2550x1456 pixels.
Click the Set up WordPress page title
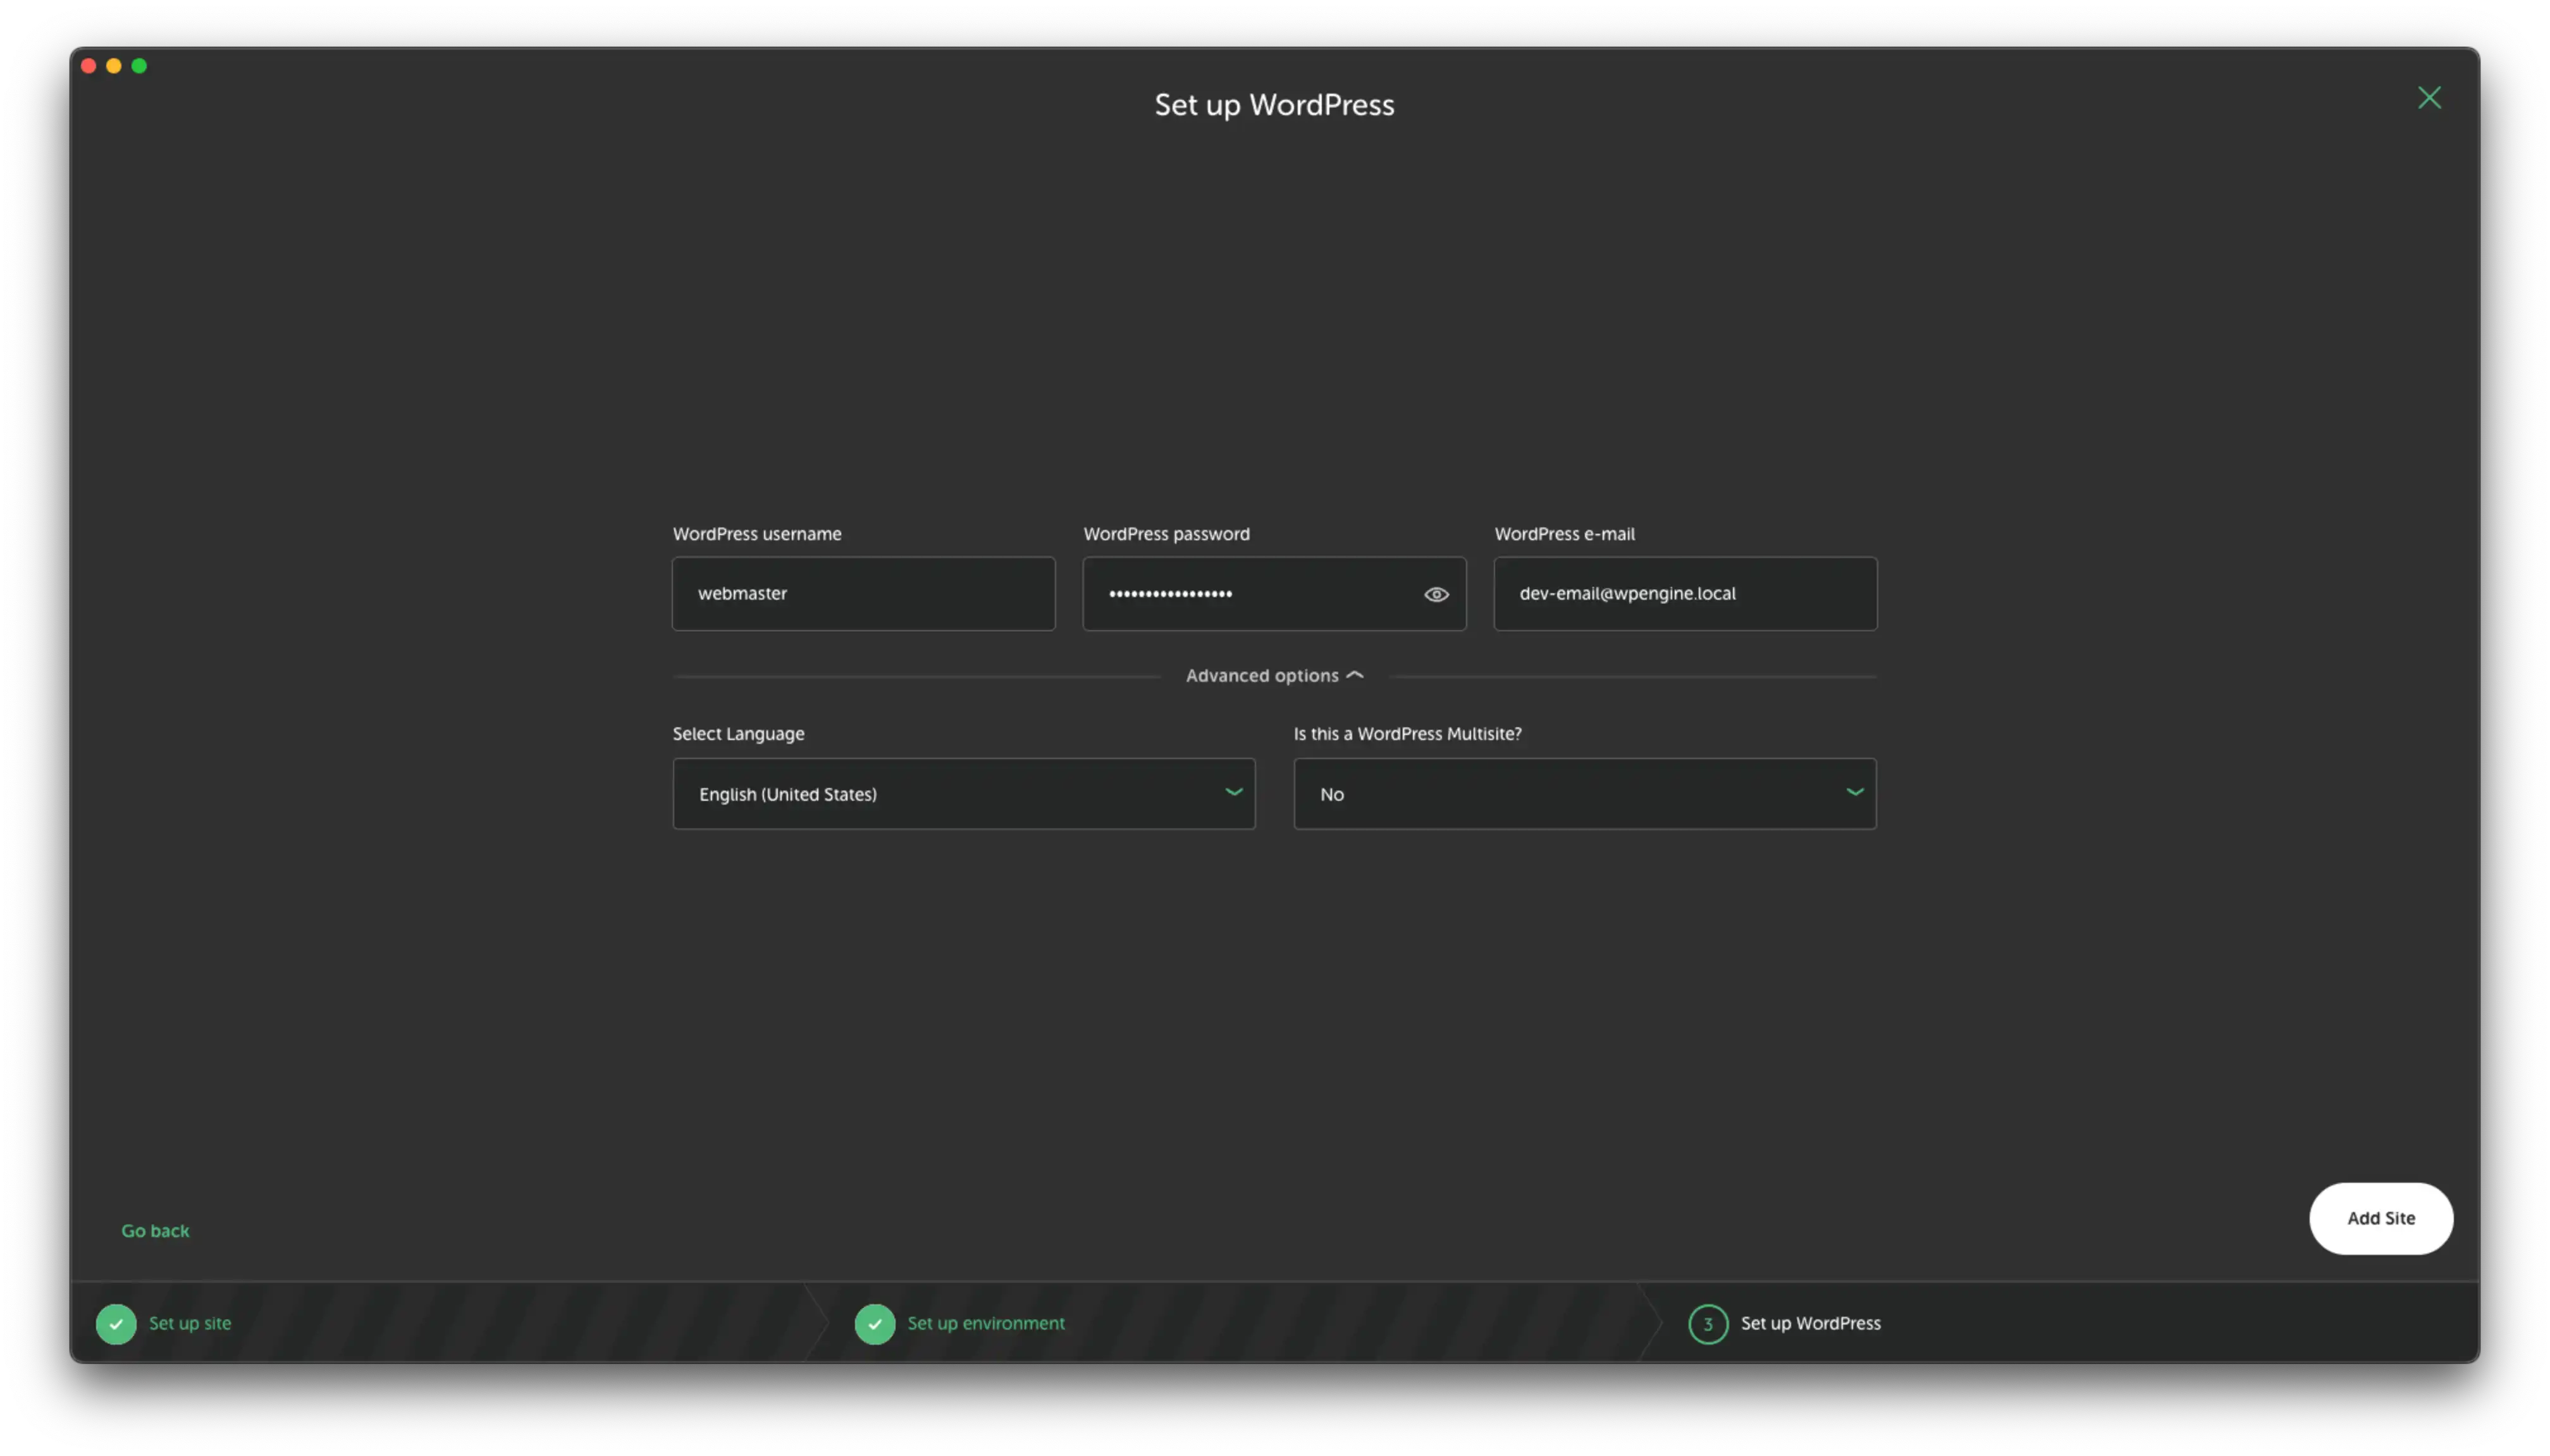pos(1274,105)
